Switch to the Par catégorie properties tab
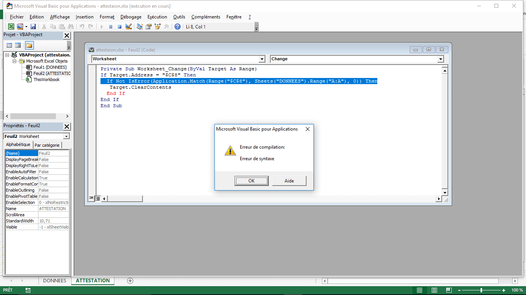Image resolution: width=526 pixels, height=295 pixels. [47, 145]
